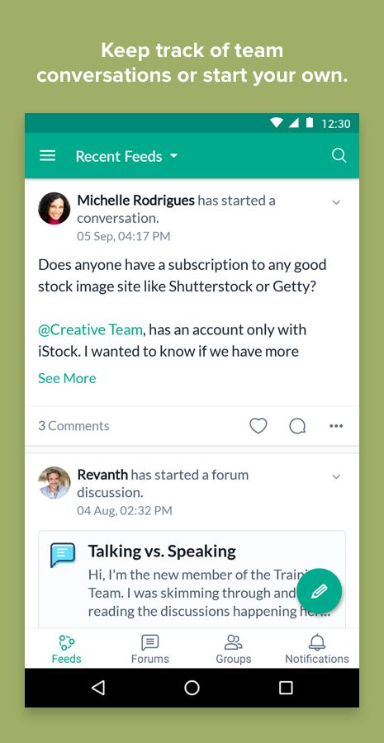Viewport: 384px width, 743px height.
Task: Open the Recent Feeds dropdown
Action: tap(126, 156)
